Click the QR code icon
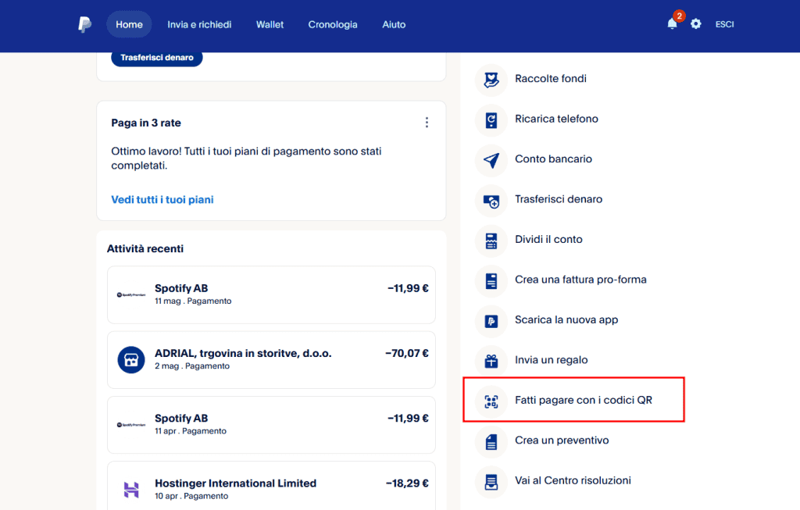Screen dimensions: 800x510 coord(491,402)
